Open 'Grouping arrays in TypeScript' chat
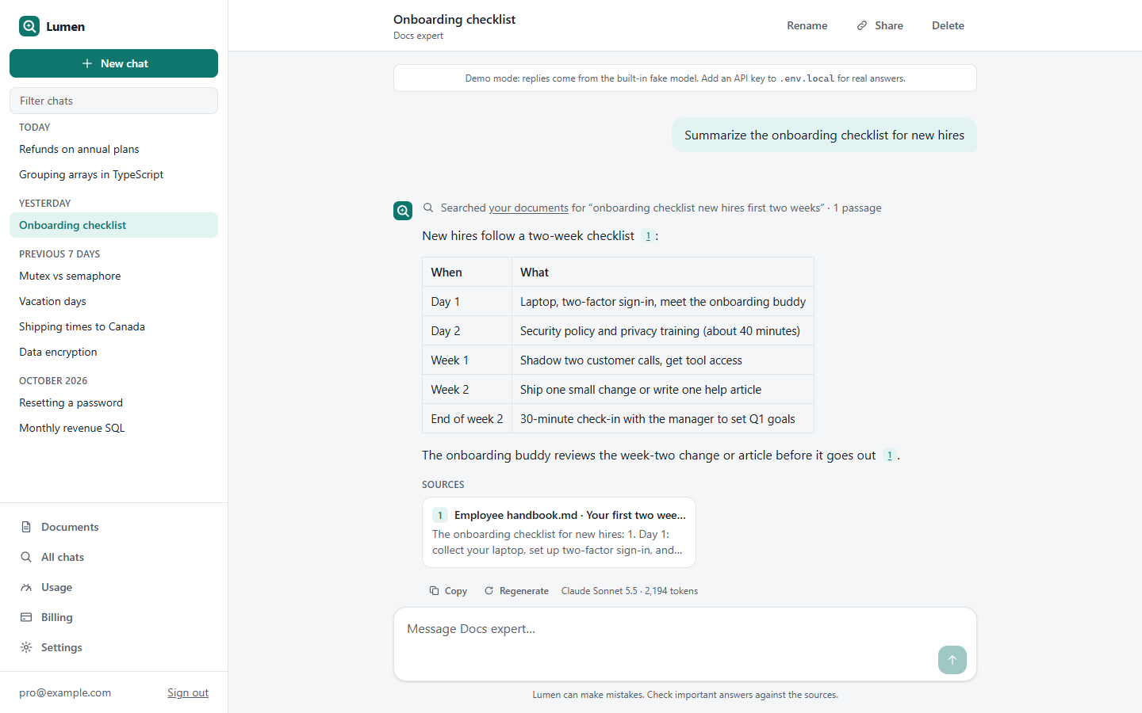Image resolution: width=1142 pixels, height=713 pixels. coord(113,174)
